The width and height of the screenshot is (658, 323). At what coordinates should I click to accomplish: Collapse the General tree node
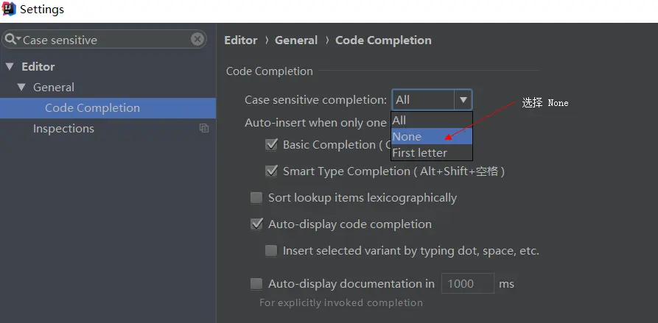click(22, 88)
